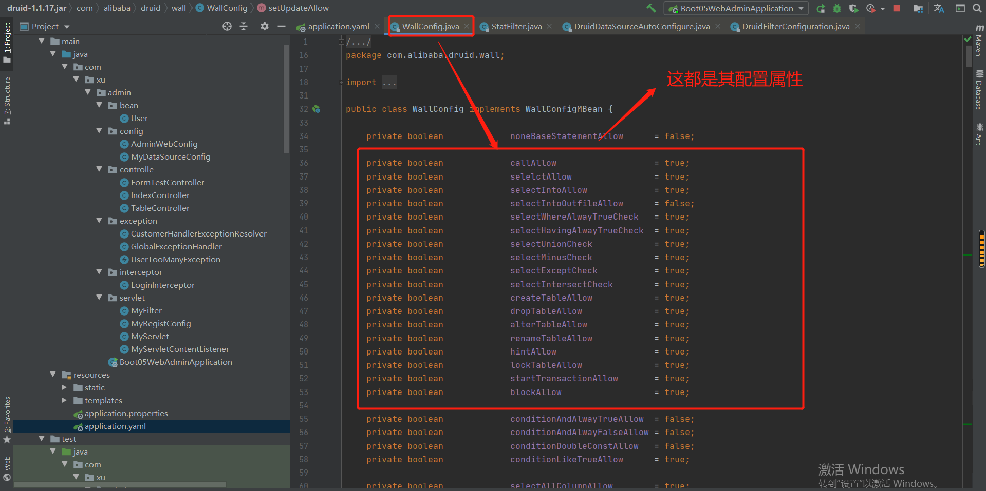986x491 pixels.
Task: Open the Ant tool window
Action: coord(979,134)
